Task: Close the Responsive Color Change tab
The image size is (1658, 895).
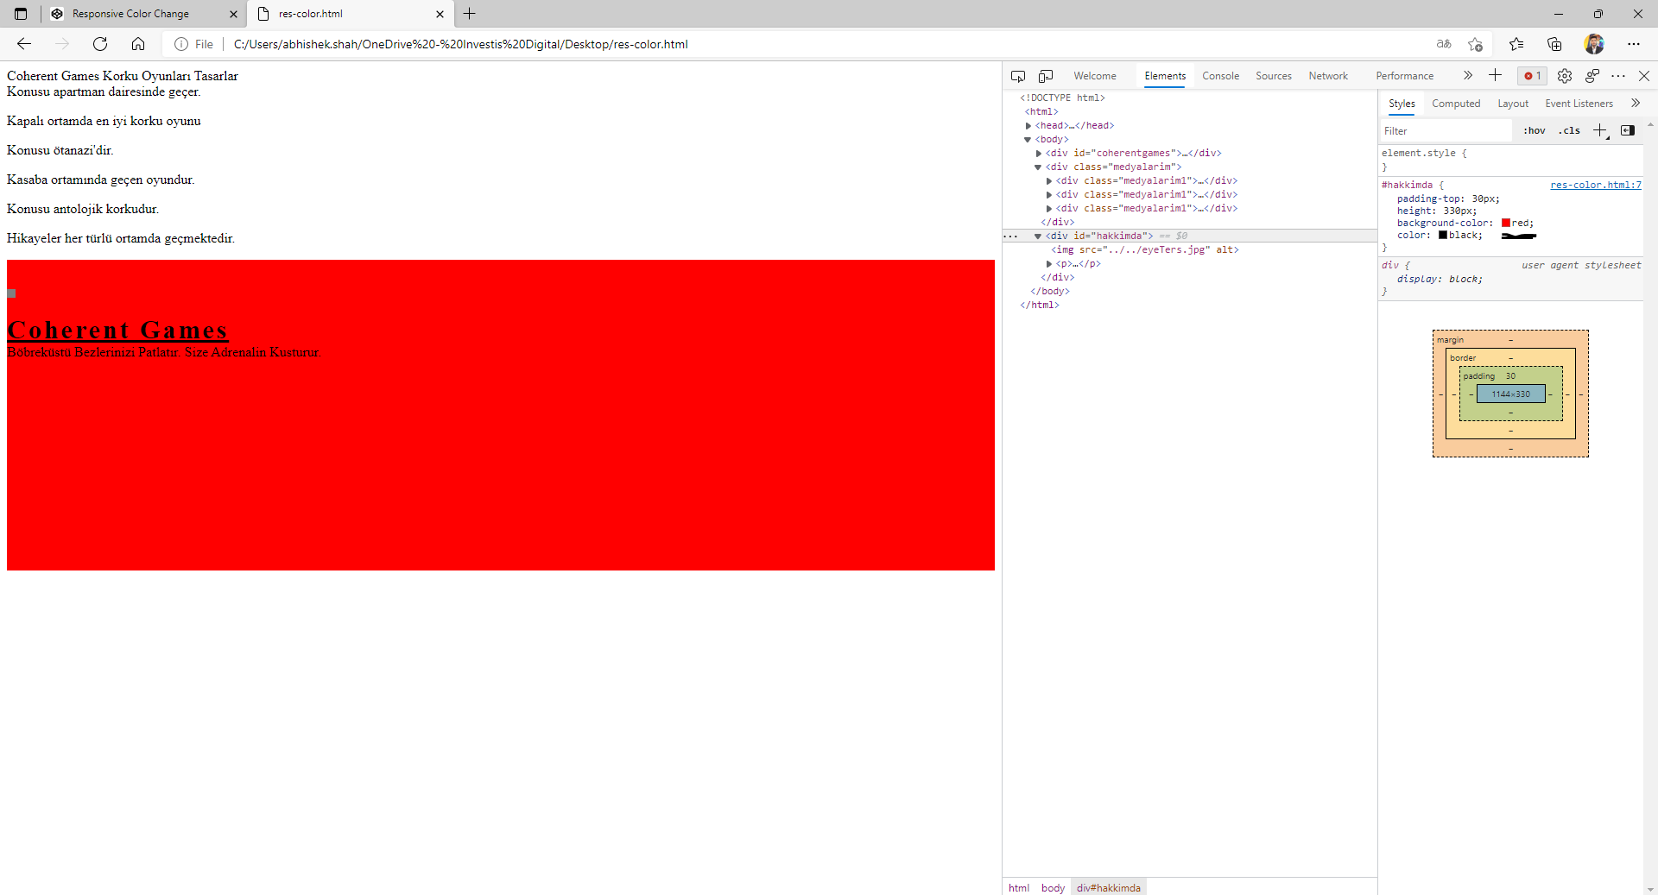Action: [x=233, y=14]
